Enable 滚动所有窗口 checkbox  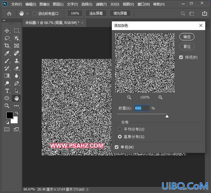35,14
